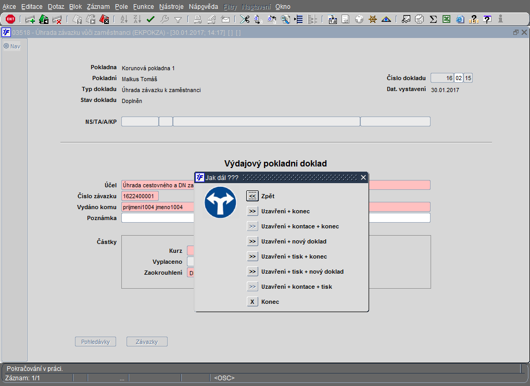Click the globe icon in toolbar
The height and width of the screenshot is (386, 530).
pos(359,20)
